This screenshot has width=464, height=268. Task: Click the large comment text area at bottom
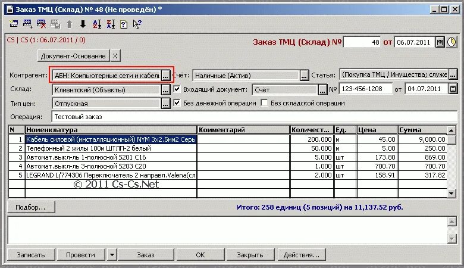(228, 230)
